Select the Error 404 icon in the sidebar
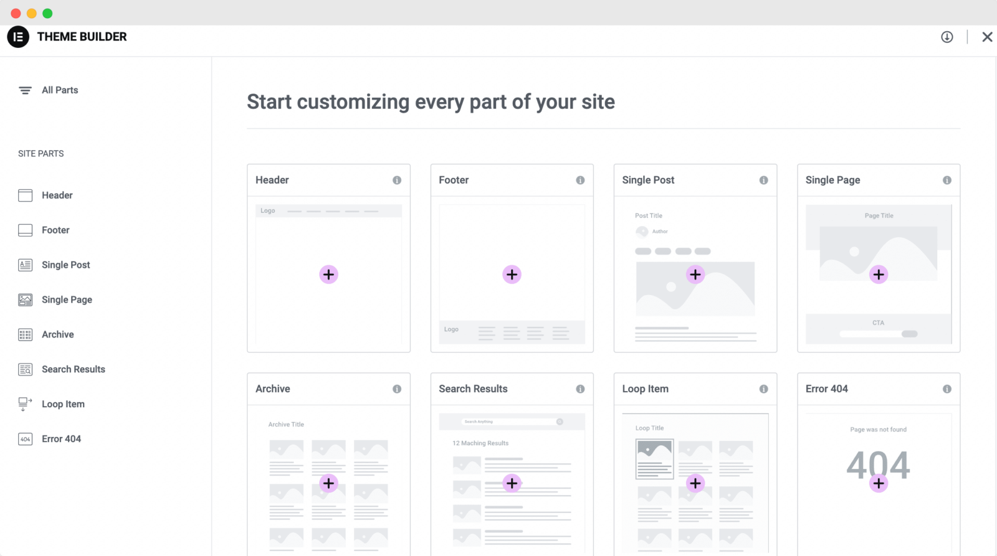 25,438
